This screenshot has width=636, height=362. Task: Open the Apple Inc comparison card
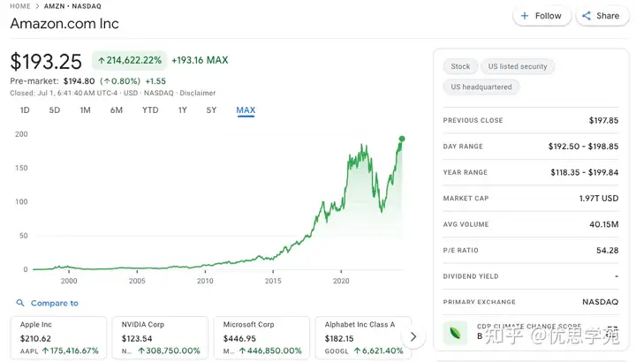pos(59,337)
